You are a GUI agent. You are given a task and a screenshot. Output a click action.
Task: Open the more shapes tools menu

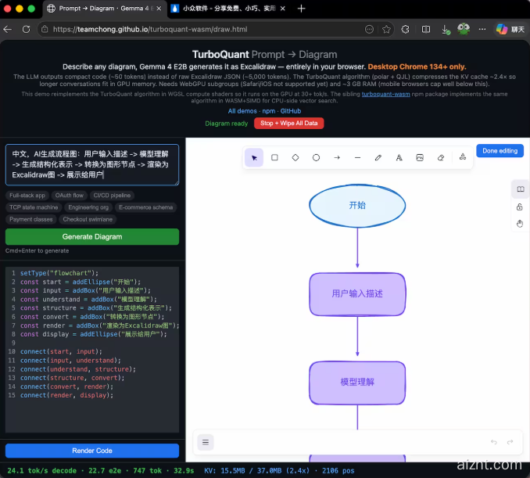click(463, 157)
